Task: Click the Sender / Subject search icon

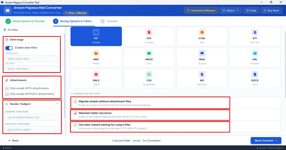Action: tap(7, 104)
